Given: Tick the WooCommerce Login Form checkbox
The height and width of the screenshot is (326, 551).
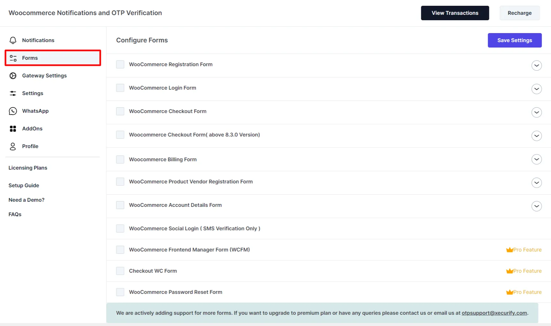Looking at the screenshot, I should point(120,88).
